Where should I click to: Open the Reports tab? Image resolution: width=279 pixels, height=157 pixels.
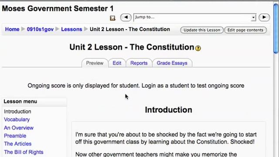click(x=139, y=63)
